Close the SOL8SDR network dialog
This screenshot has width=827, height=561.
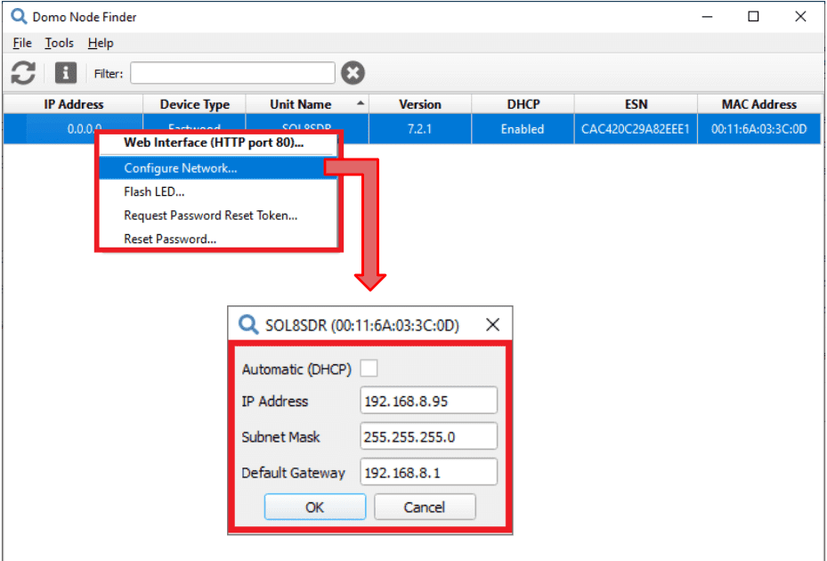click(x=492, y=325)
